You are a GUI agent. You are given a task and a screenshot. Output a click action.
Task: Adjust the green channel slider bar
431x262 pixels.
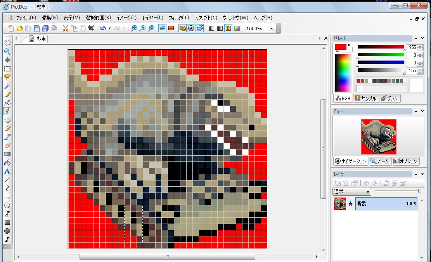381,55
